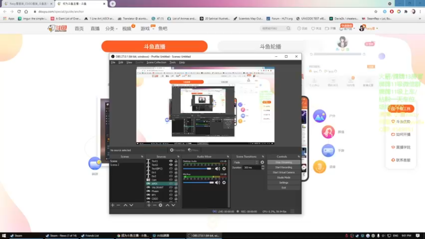Move source down in the Sources list
425x239 pixels.
pyautogui.click(x=174, y=205)
